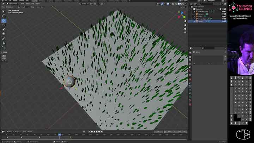
Task: Click the blue current frame playhead
Action: click(x=60, y=135)
